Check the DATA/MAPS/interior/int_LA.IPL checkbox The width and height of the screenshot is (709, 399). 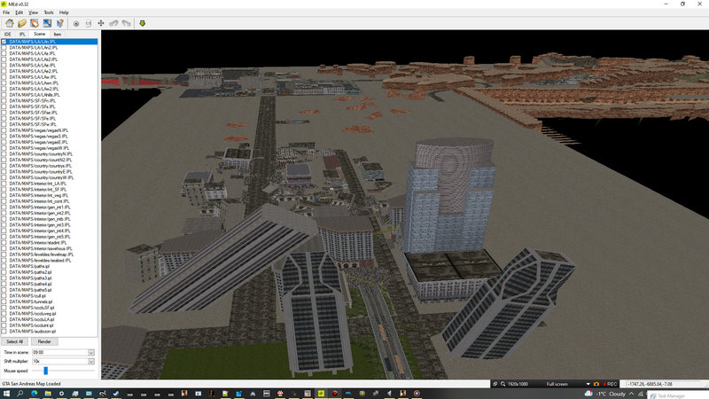click(x=4, y=184)
